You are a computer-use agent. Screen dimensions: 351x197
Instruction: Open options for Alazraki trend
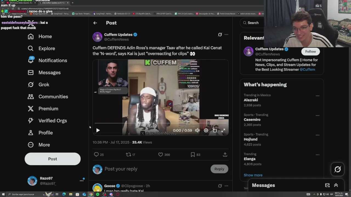(x=317, y=96)
